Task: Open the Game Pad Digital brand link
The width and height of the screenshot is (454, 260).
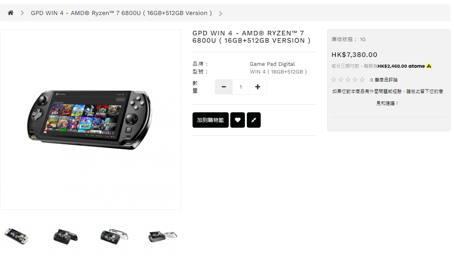Action: [x=272, y=64]
